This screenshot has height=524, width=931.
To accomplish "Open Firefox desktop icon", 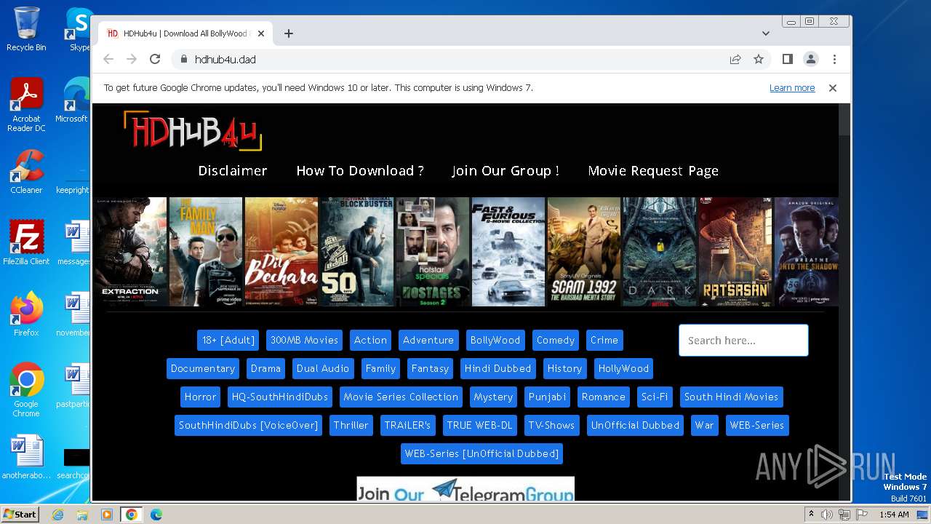I will (26, 314).
